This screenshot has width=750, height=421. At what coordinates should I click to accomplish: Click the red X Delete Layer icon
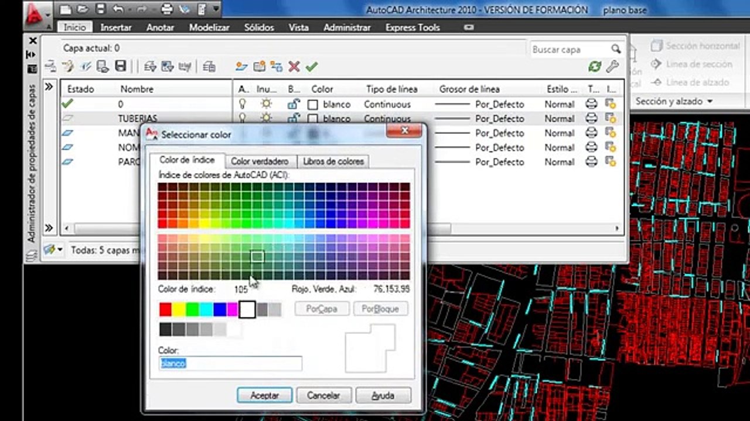point(294,67)
